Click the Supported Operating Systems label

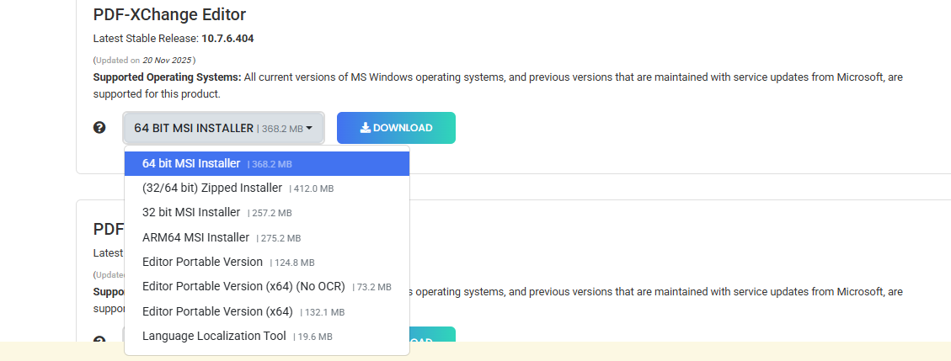[167, 77]
